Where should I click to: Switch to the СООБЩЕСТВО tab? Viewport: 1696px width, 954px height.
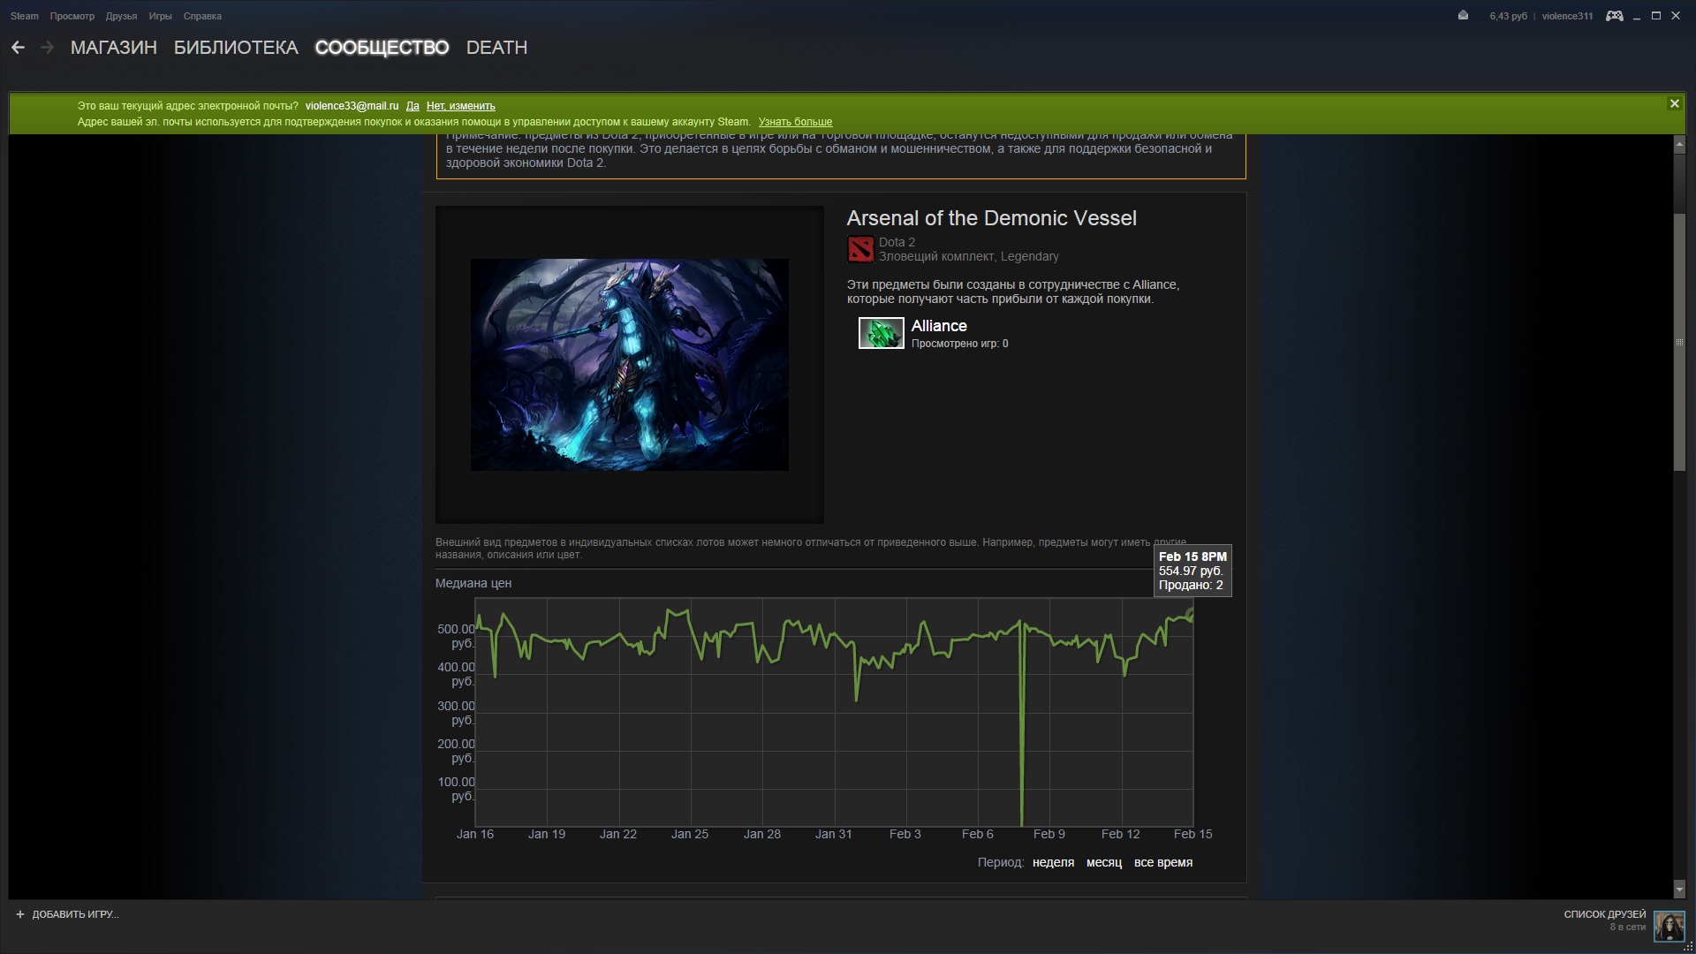(382, 48)
